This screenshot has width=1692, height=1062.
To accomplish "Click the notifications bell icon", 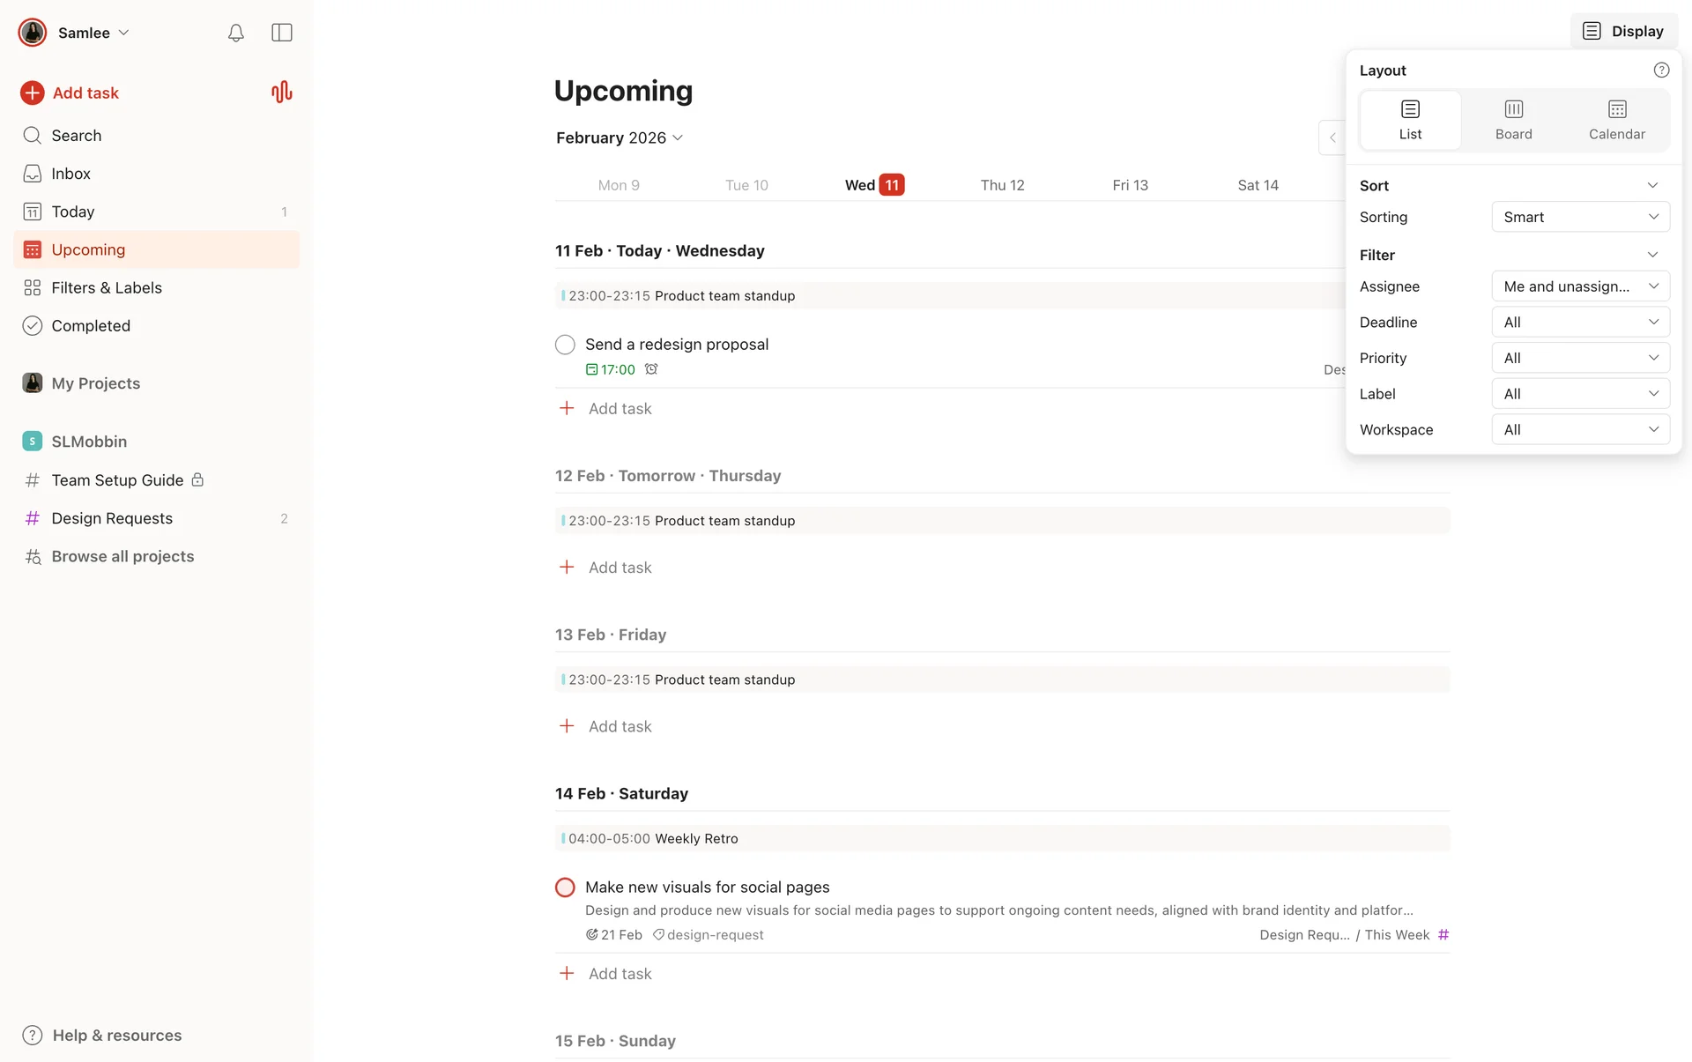I will pos(235,33).
